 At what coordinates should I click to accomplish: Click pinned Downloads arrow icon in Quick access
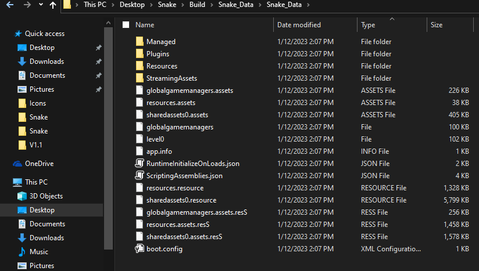click(22, 62)
